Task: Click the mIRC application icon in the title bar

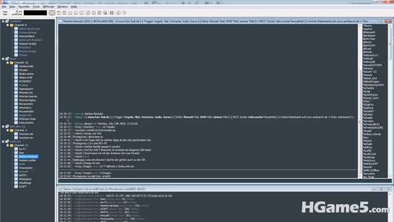Action: click(2, 2)
